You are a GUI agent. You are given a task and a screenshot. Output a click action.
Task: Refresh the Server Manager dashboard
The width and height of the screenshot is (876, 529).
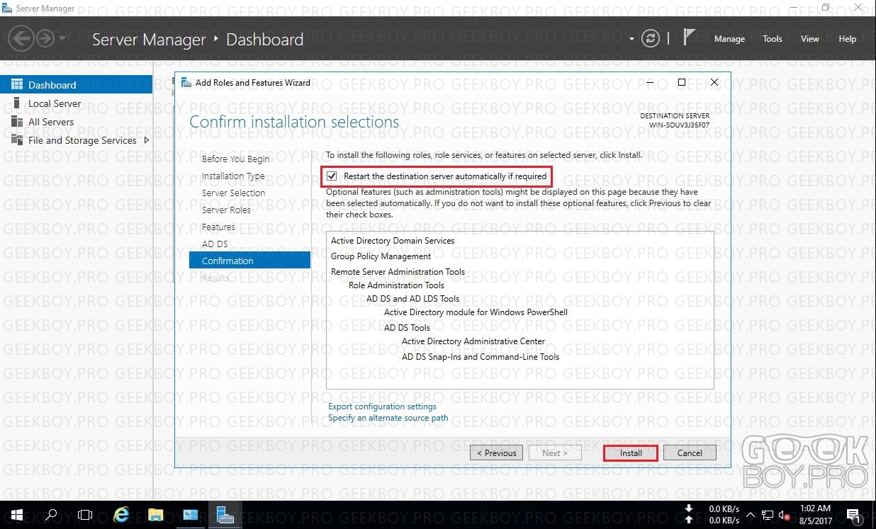click(650, 39)
